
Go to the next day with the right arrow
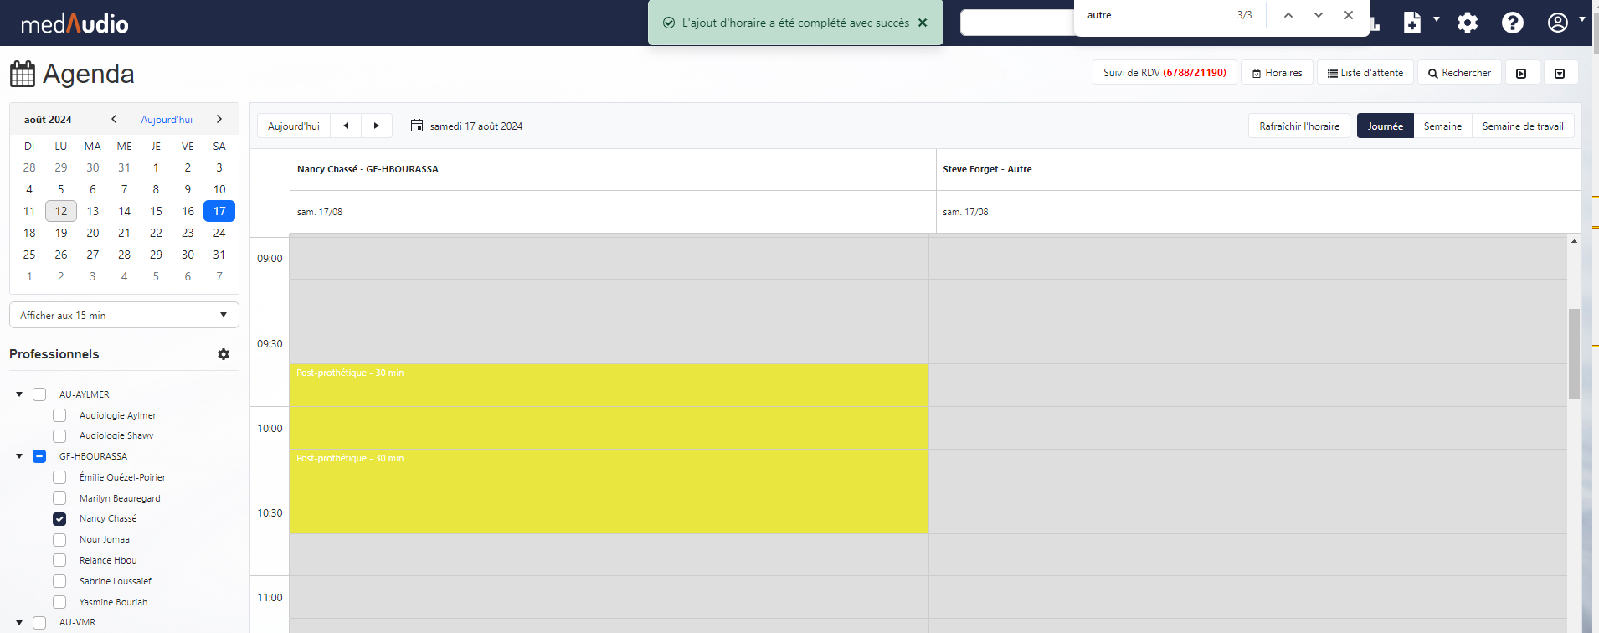(x=377, y=126)
